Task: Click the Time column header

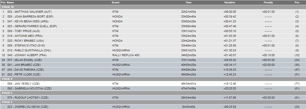Action: pos(188,3)
